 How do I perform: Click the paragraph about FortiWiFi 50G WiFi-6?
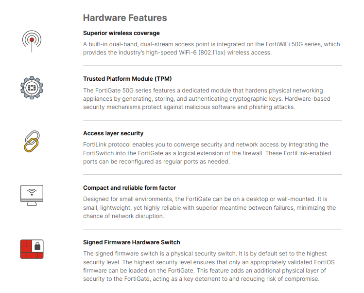tap(211, 48)
